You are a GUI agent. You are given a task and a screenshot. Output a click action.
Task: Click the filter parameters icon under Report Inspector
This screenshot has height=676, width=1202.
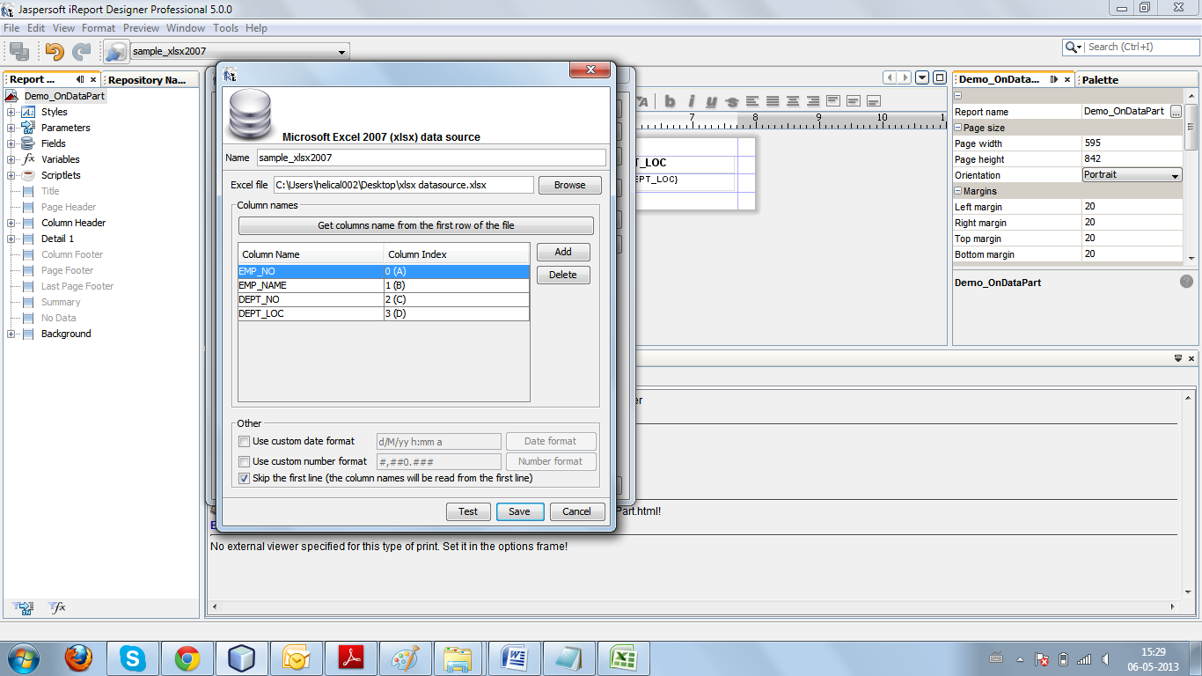click(x=24, y=607)
